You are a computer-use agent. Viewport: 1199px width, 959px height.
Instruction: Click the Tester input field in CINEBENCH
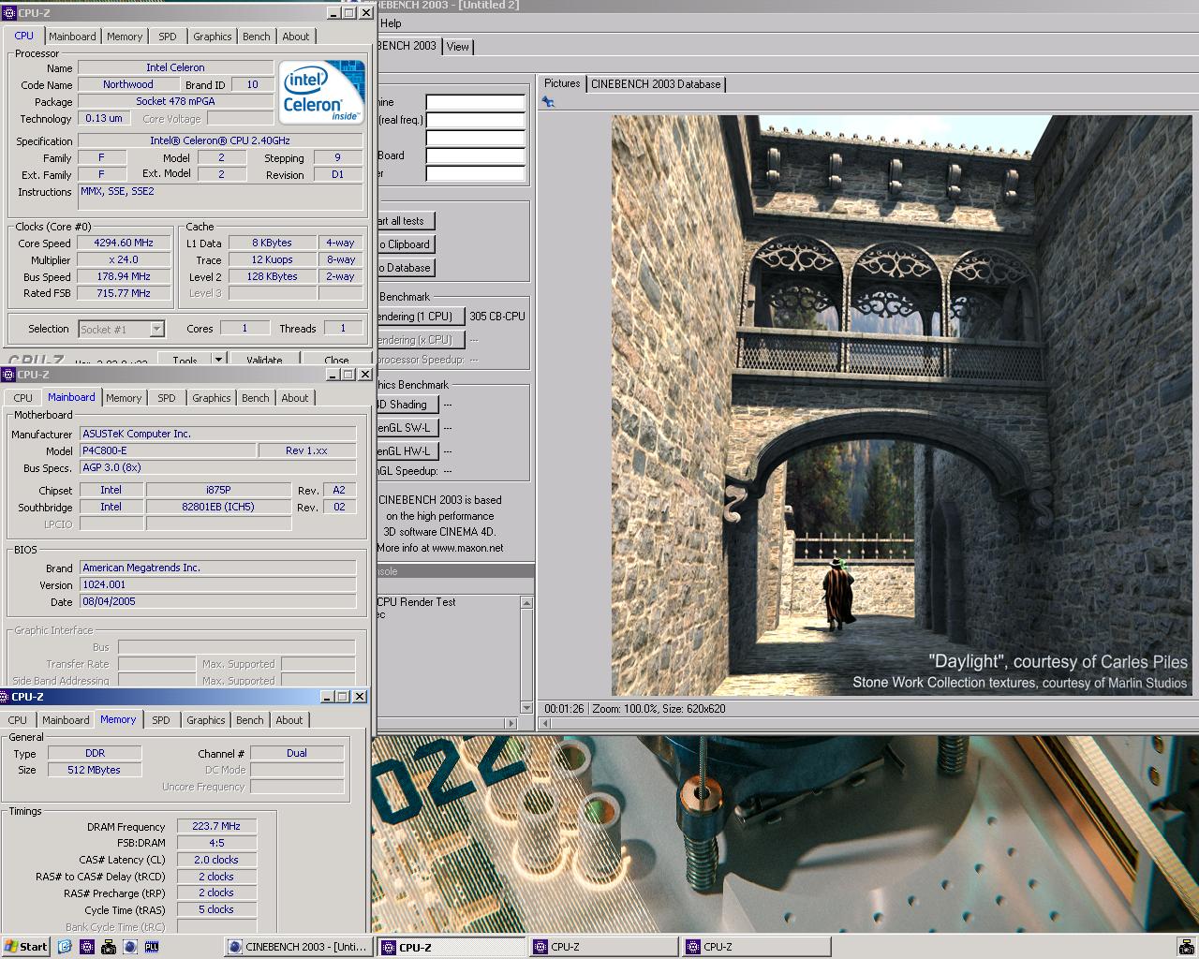click(x=475, y=173)
